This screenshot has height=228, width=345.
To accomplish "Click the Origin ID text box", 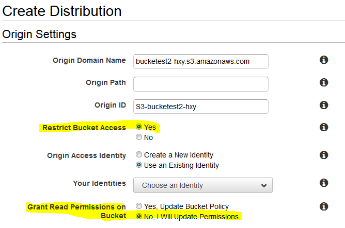I will pos(200,106).
